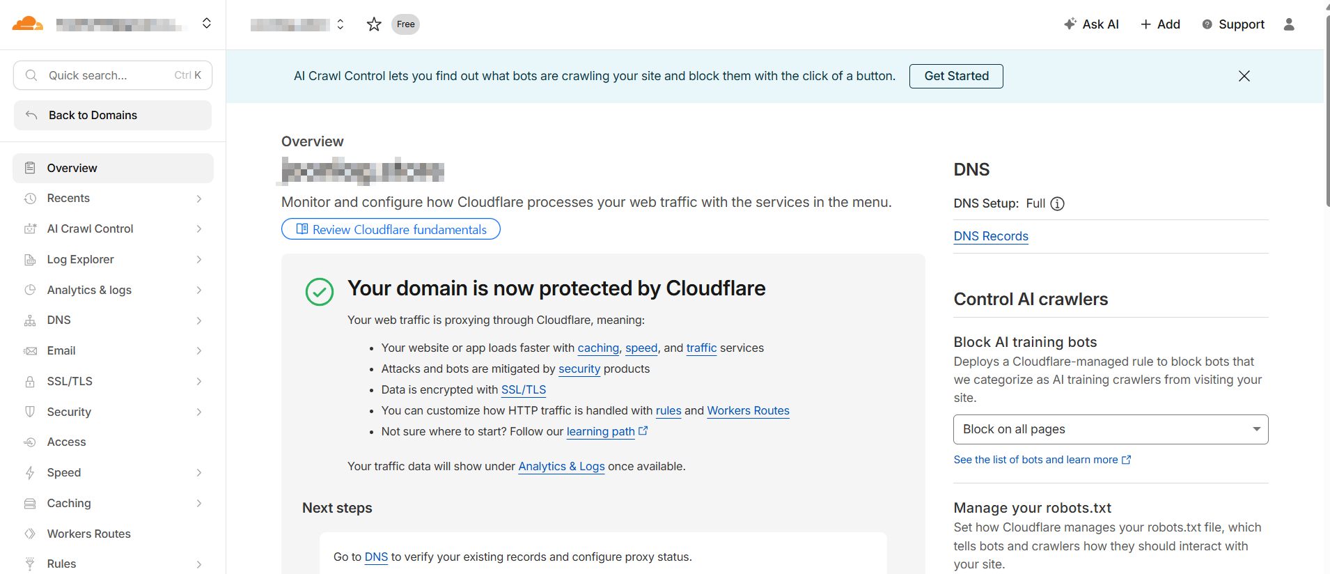
Task: Open the Caching sidebar item
Action: pos(113,503)
